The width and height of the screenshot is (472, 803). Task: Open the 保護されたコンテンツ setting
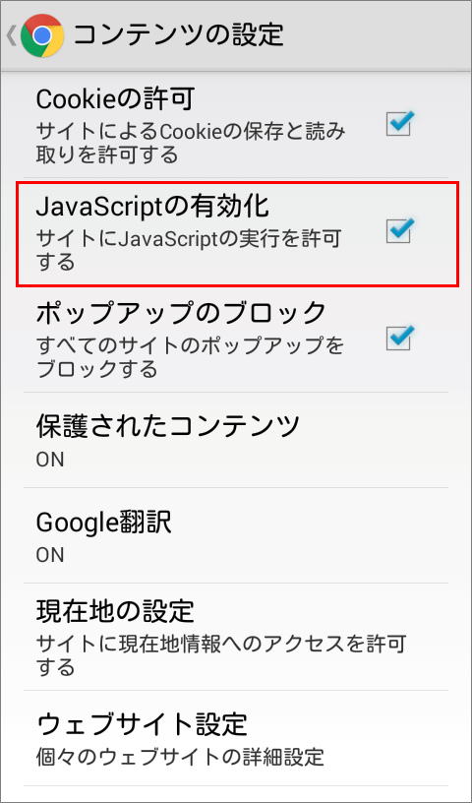tap(236, 441)
